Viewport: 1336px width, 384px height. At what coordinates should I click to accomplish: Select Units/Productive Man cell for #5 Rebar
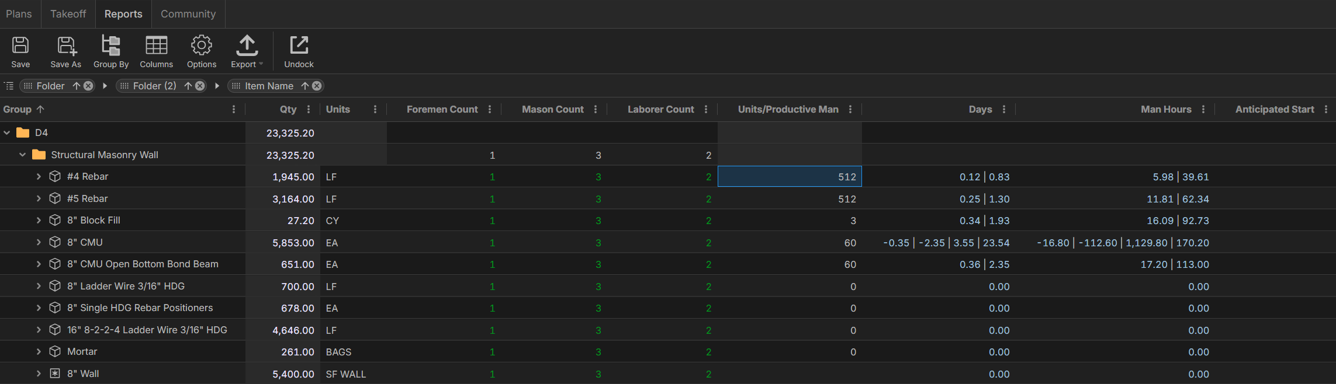(x=789, y=199)
